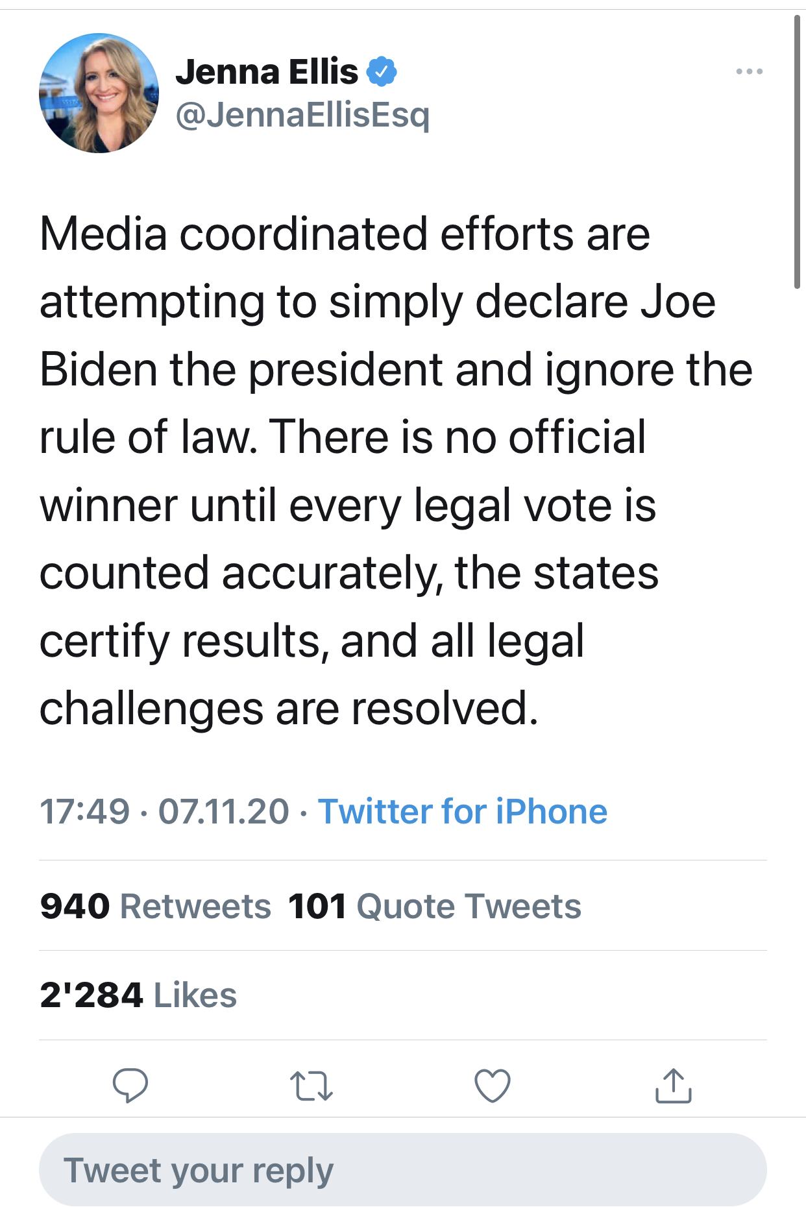Tap the Reply speech bubble icon

tap(130, 1086)
